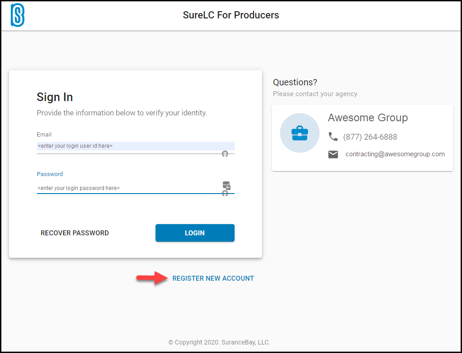This screenshot has height=353, width=462.
Task: Click the phone icon beside agency number
Action: pyautogui.click(x=333, y=137)
